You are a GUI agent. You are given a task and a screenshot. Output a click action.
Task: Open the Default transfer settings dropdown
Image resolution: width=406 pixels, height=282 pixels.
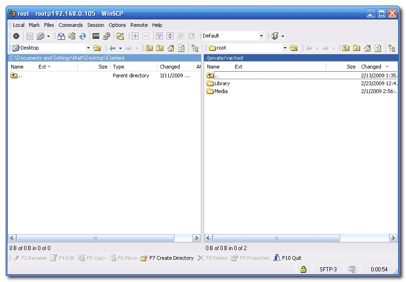261,36
